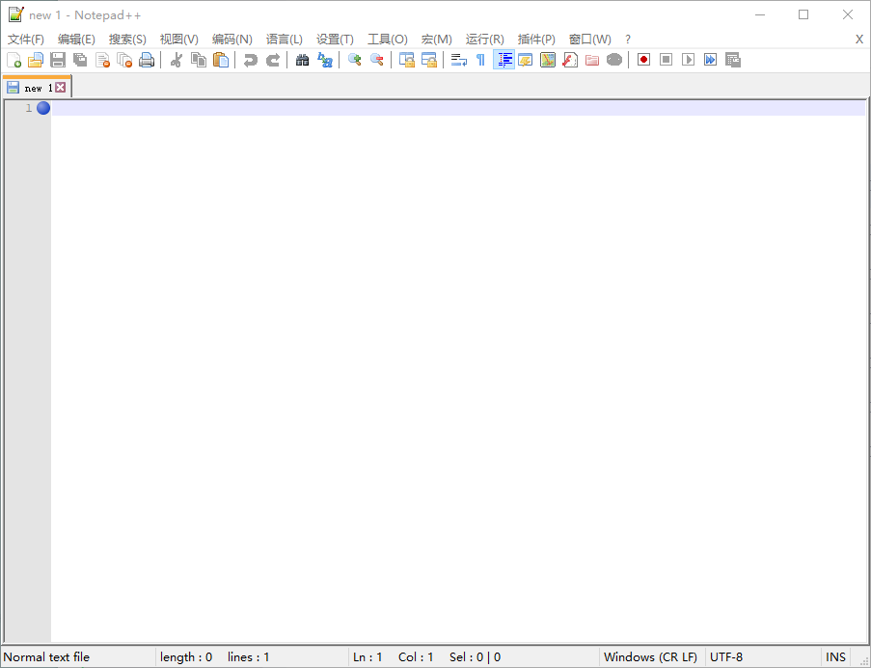Open the 编辑(E) menu

76,40
